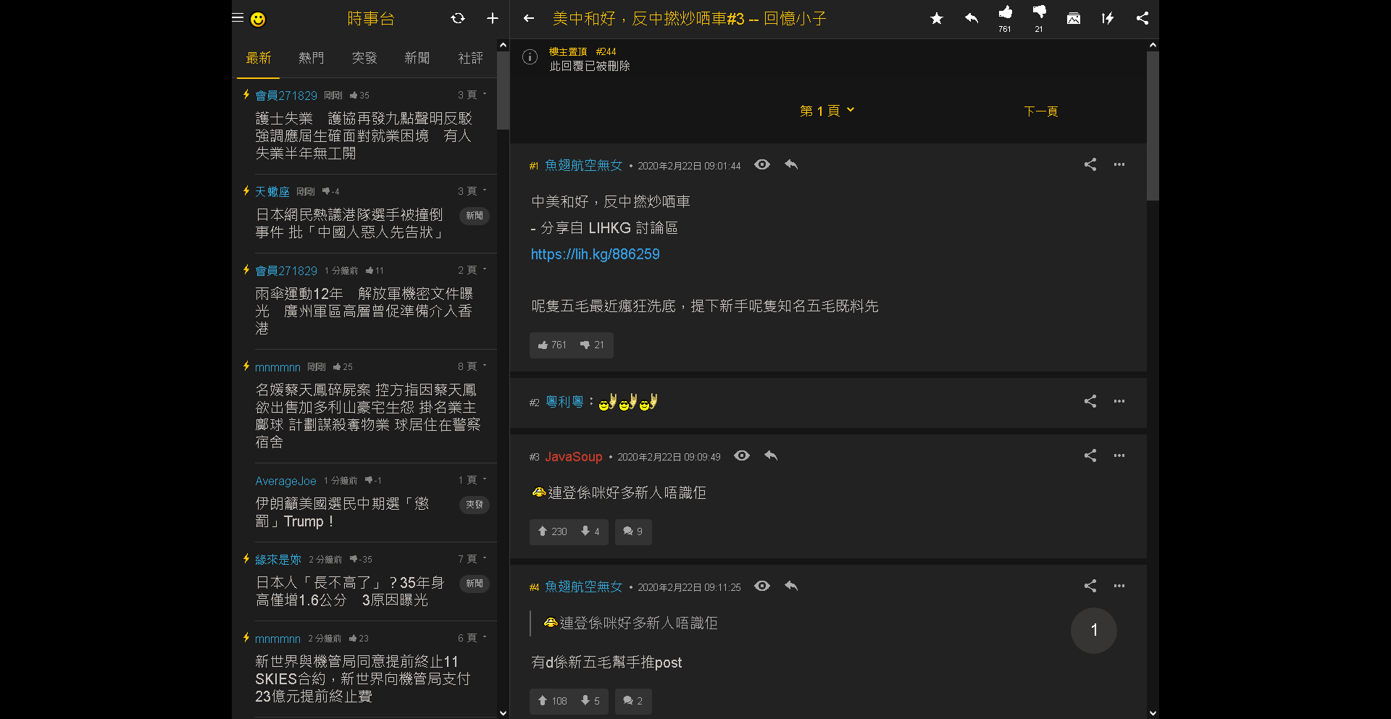Screen dimensions: 1391x719
Task: Expand the 7 頁 dropdown on the 日本人「長不高了」 thread
Action: click(472, 559)
